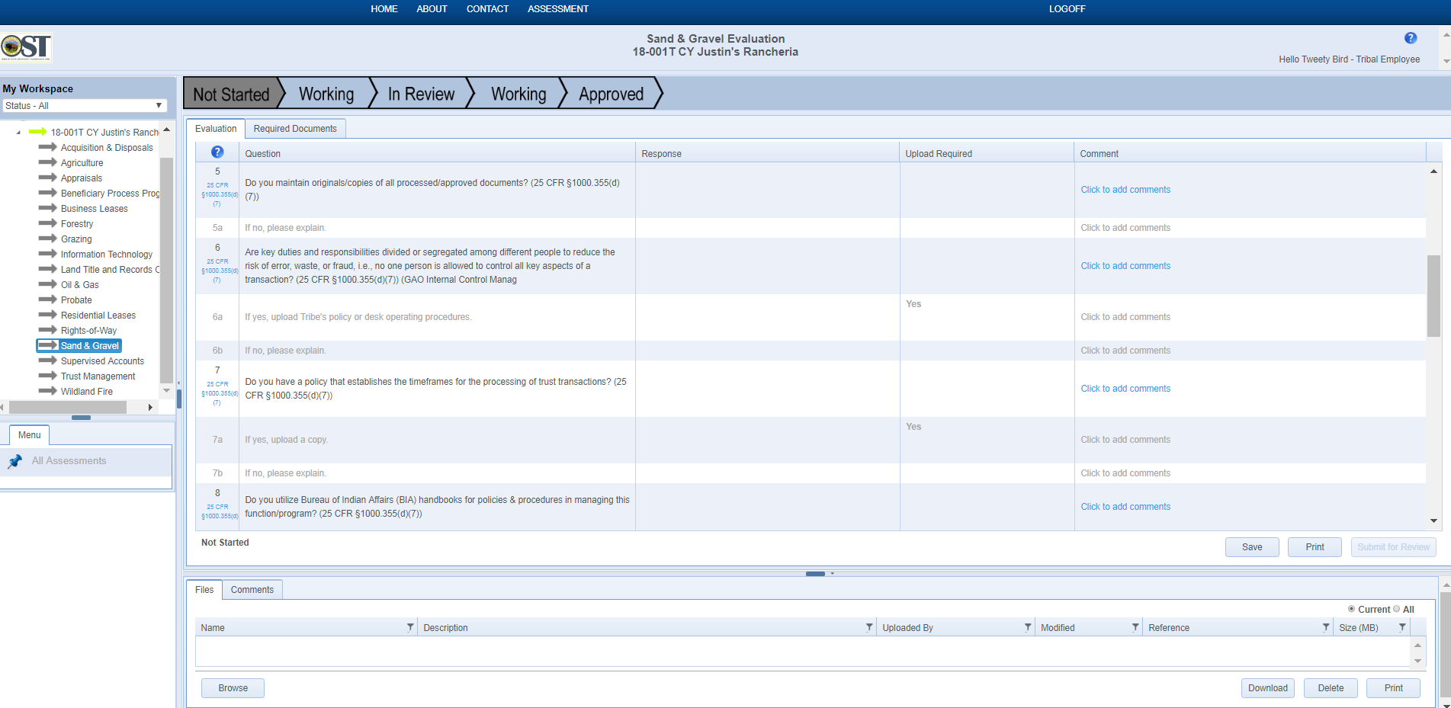Click the arrow icon next to Oil & Gas

click(48, 284)
